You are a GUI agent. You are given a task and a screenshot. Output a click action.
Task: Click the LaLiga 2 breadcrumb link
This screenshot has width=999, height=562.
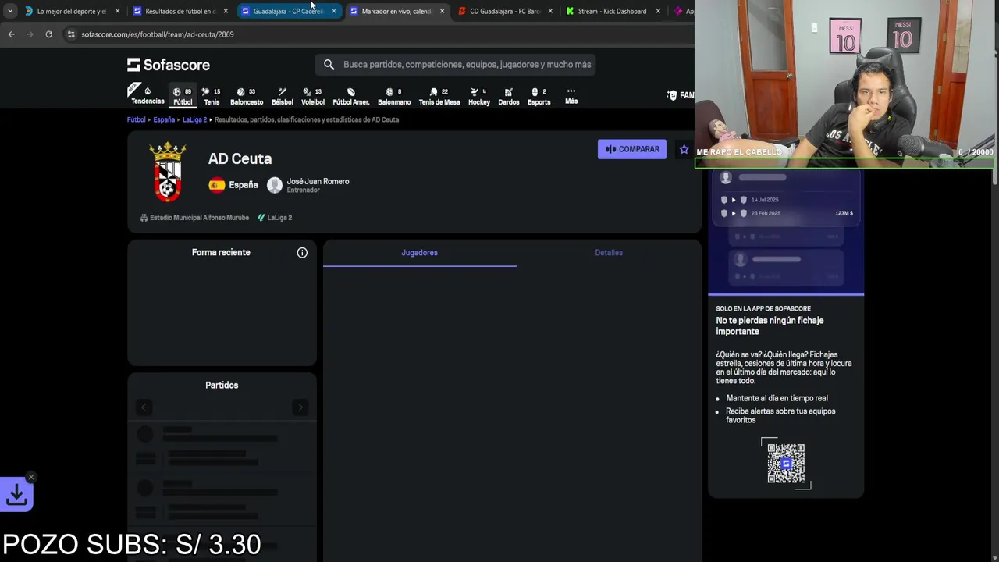[195, 119]
